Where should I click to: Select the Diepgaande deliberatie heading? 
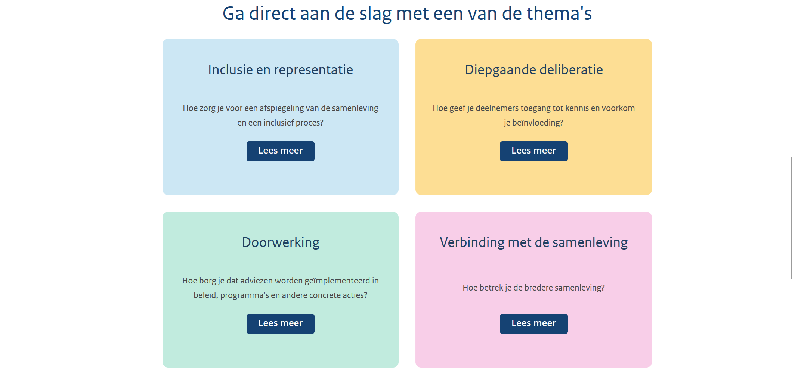click(x=533, y=70)
